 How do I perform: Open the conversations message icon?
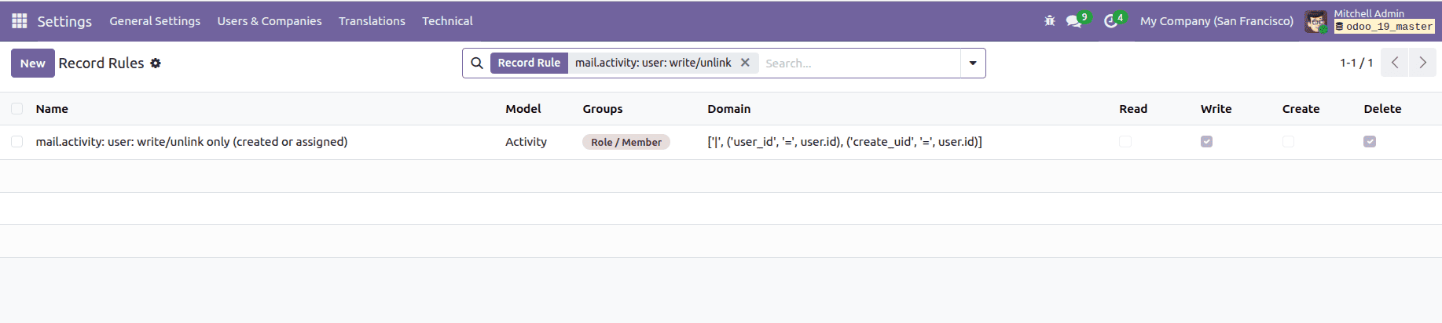1073,21
